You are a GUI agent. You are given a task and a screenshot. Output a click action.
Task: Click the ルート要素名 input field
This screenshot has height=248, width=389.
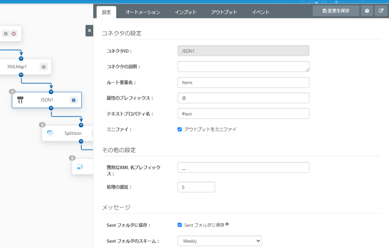coord(243,82)
